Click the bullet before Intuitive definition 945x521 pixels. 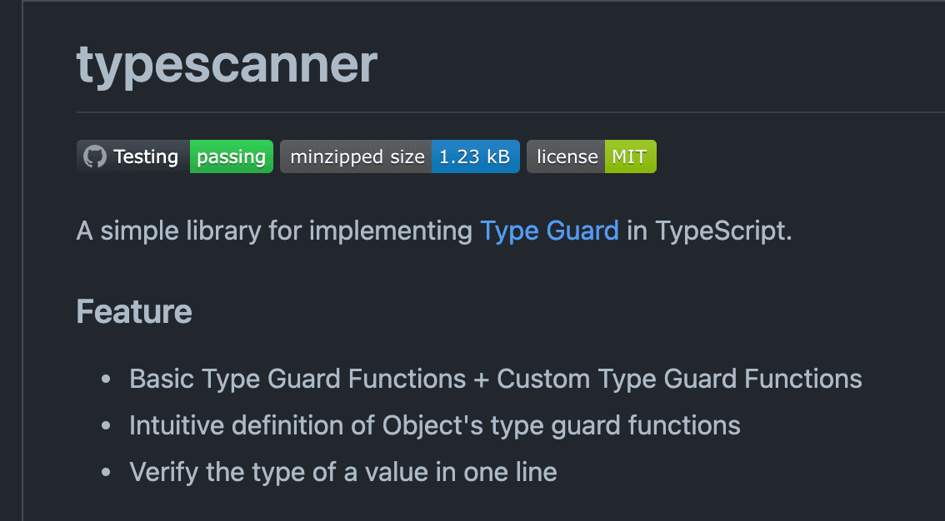pos(106,426)
